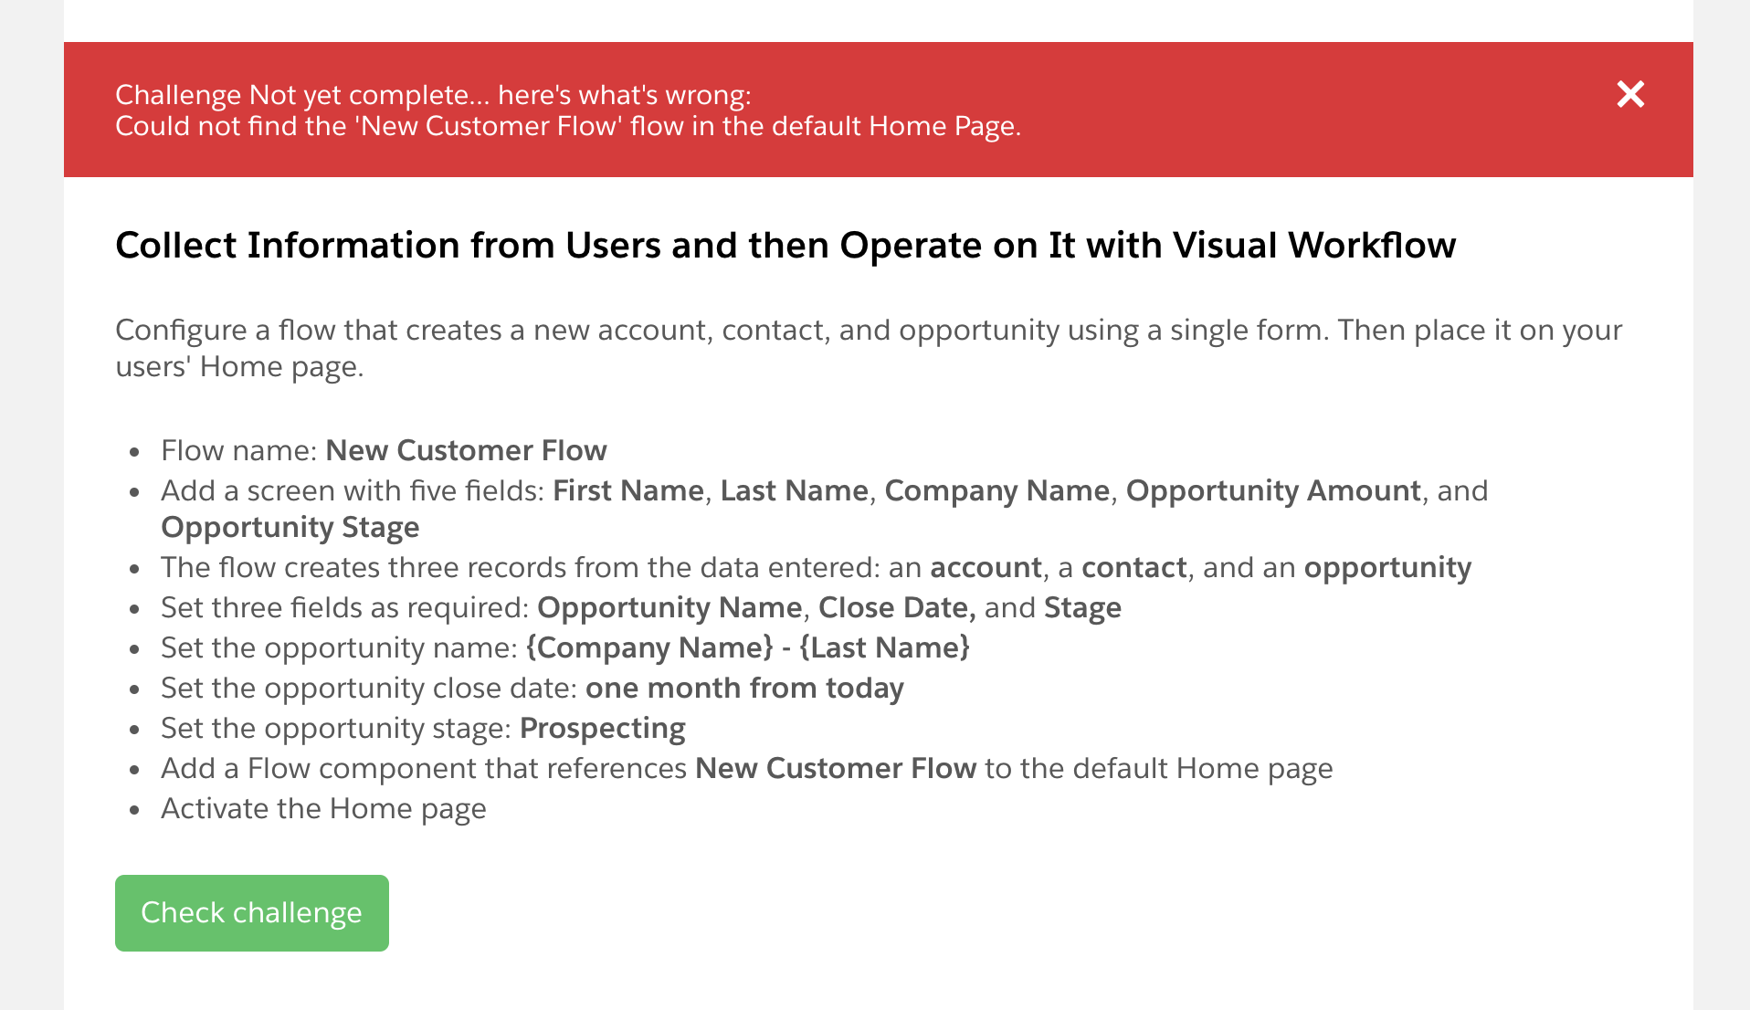The height and width of the screenshot is (1010, 1750).
Task: Click the bold 'Company Name' field text
Action: pyautogui.click(x=996, y=490)
